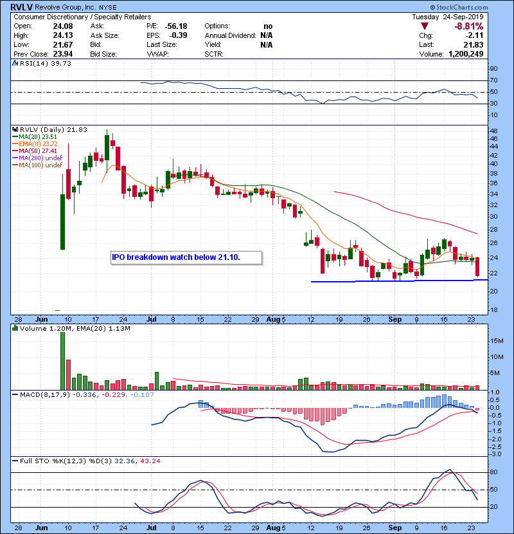Click the last red candlestick on Sep 24
This screenshot has width=514, height=534.
point(477,266)
